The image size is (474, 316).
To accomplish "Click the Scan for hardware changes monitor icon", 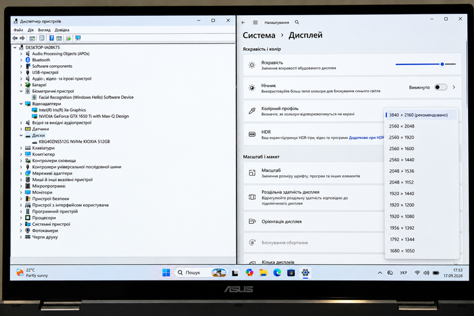I will coord(78,38).
